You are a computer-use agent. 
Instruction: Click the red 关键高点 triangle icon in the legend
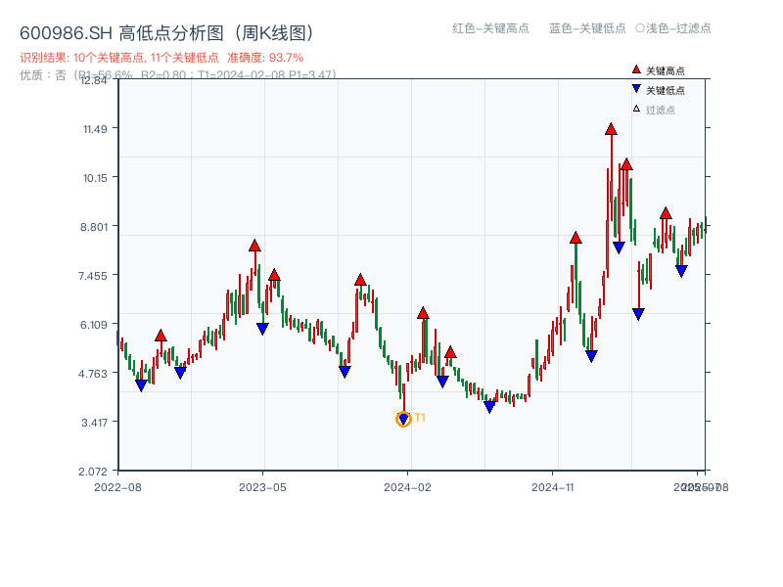[636, 68]
